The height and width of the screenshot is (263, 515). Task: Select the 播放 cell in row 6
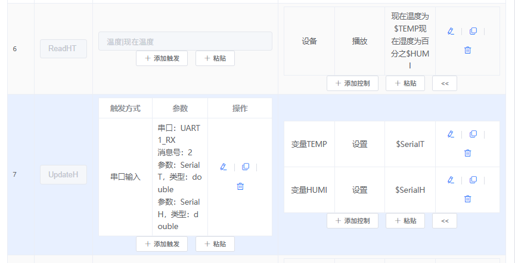pos(359,41)
